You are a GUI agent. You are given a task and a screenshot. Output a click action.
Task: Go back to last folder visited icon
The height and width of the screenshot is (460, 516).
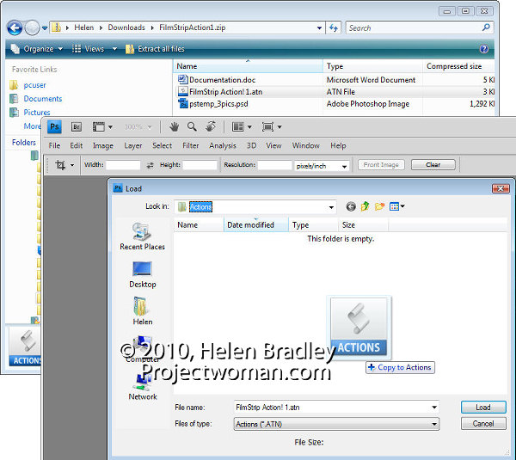point(351,206)
